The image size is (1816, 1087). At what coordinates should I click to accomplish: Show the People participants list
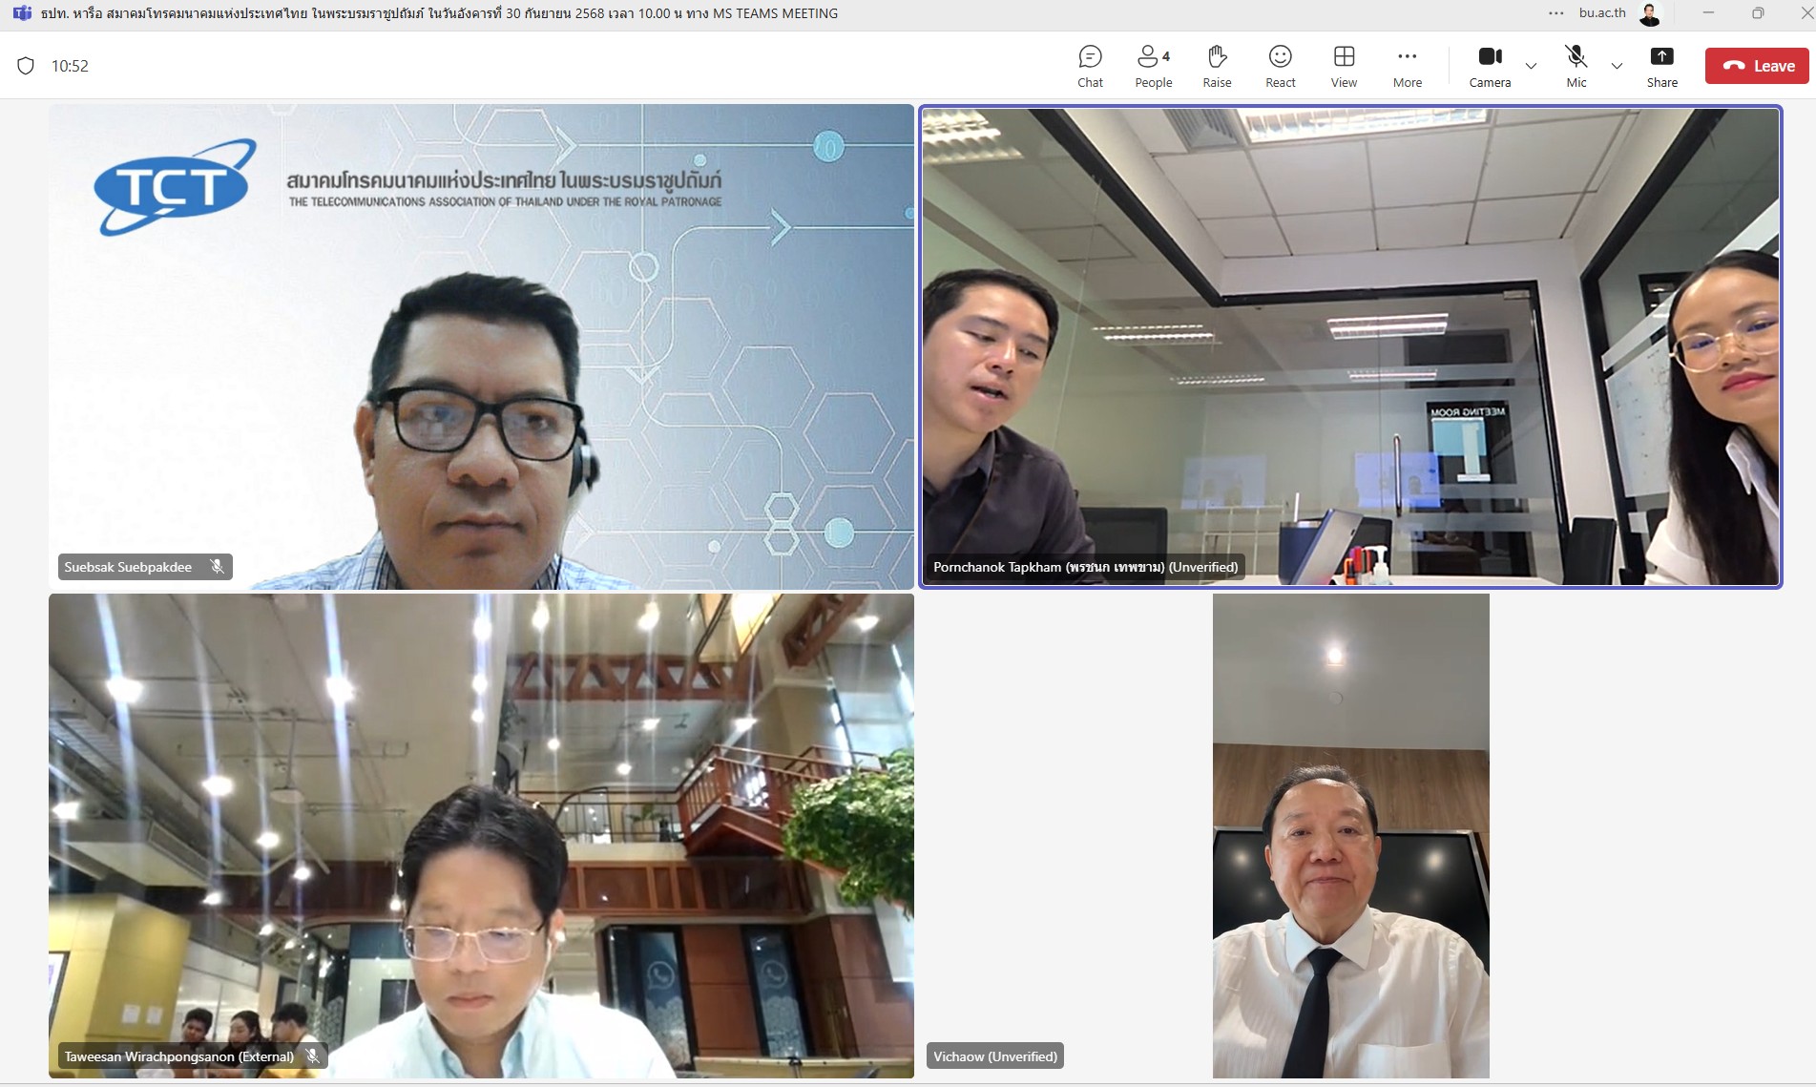point(1153,66)
